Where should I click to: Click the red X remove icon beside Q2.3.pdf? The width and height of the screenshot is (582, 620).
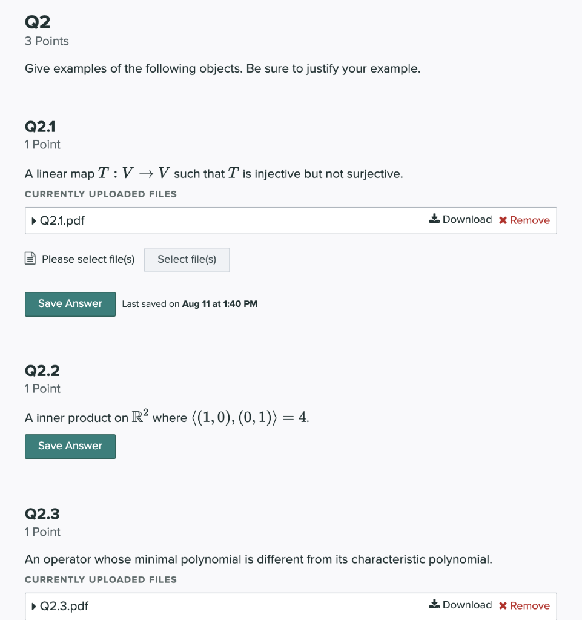click(x=504, y=605)
